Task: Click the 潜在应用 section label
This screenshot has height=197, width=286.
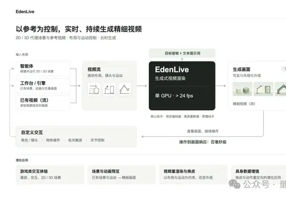Action: coord(22,160)
